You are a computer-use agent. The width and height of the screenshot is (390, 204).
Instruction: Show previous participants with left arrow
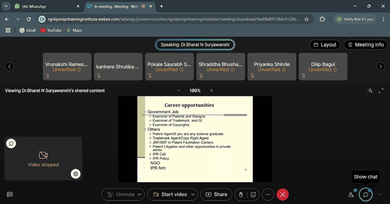tap(10, 66)
